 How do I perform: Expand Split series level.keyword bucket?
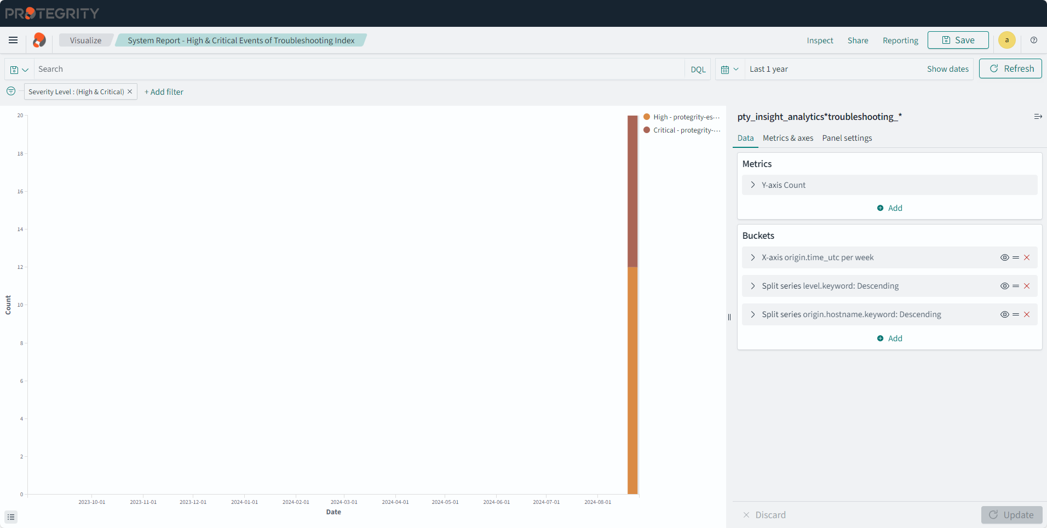753,286
